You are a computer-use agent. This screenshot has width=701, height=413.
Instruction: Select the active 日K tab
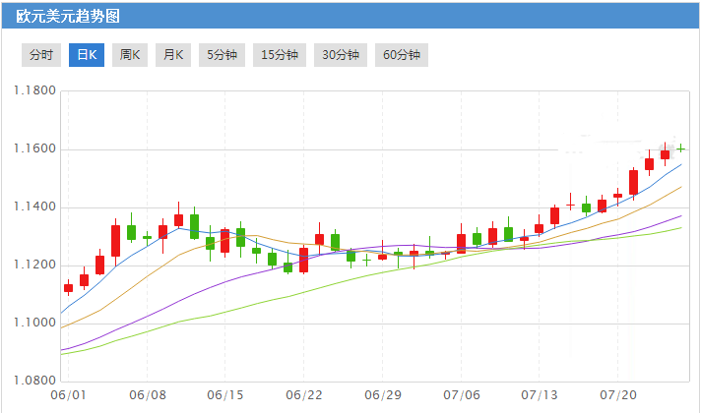pos(86,55)
